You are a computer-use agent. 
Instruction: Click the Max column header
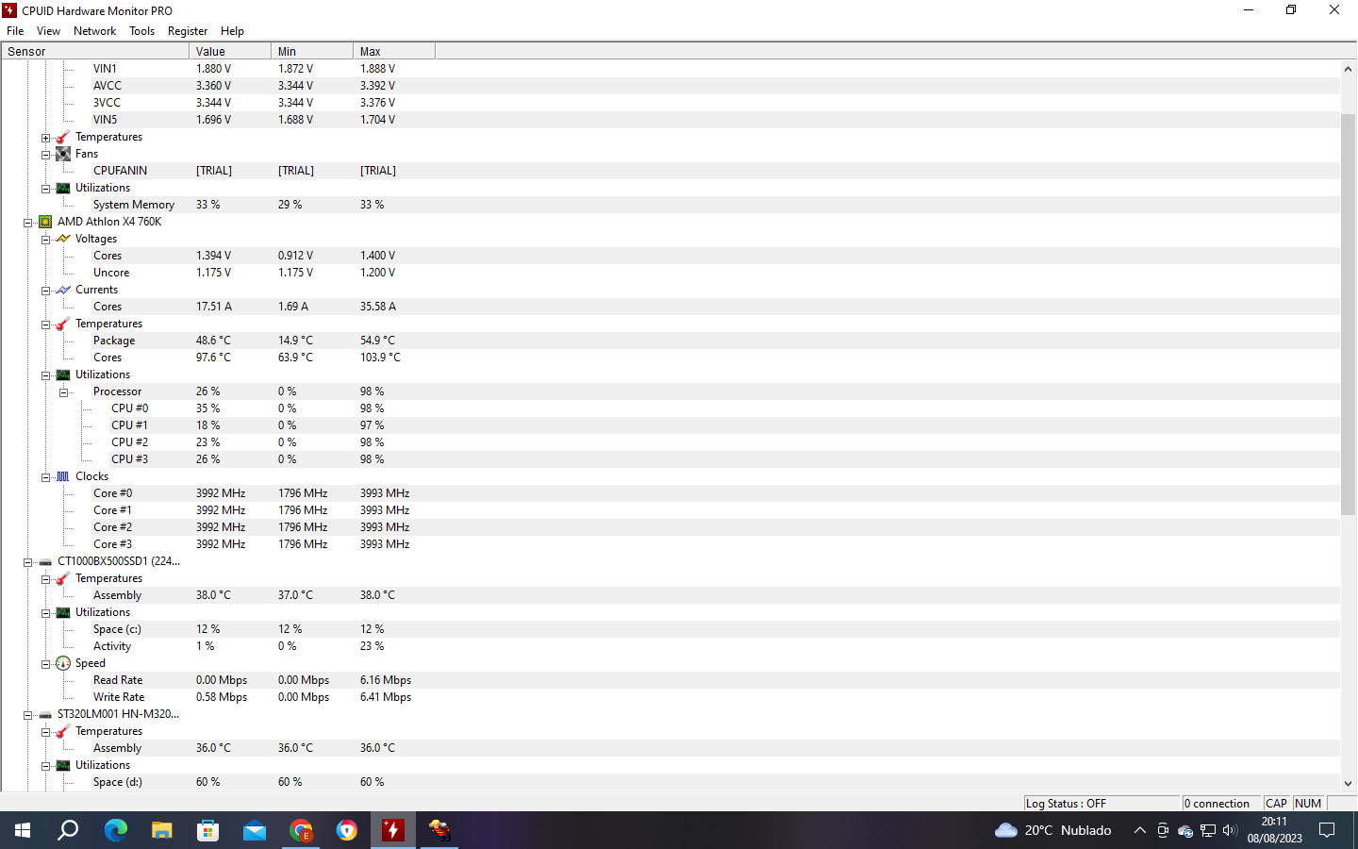point(394,52)
